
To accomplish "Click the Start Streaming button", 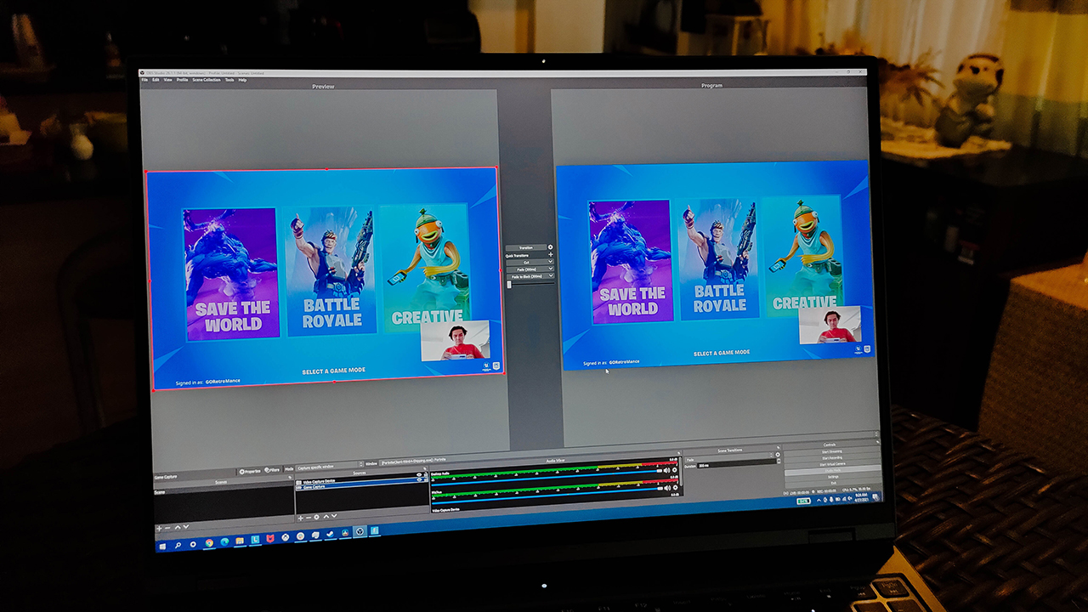I will click(x=830, y=451).
